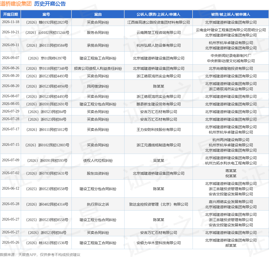Click plaintiff 致达金控投资管理（北京）有限公司
The width and height of the screenshot is (269, 257).
click(x=158, y=204)
